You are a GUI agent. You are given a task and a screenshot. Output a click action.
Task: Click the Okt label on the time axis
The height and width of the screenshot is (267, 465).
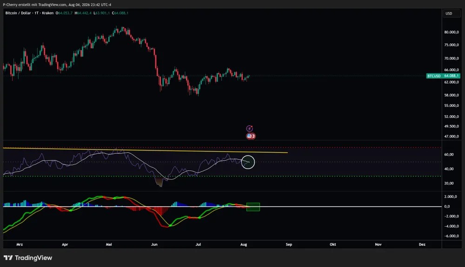tap(333, 245)
